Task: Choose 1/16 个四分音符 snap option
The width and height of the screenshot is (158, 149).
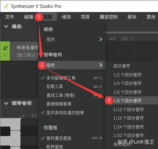Action: pyautogui.click(x=132, y=118)
